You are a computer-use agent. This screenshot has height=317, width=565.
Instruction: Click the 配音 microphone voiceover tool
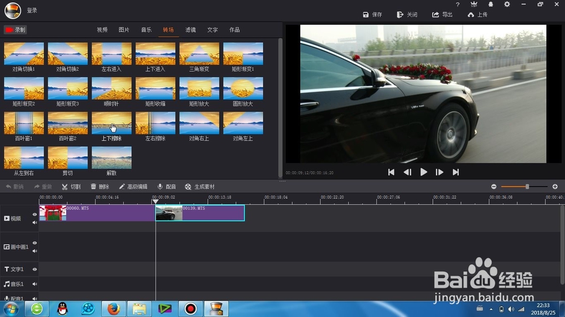(167, 187)
